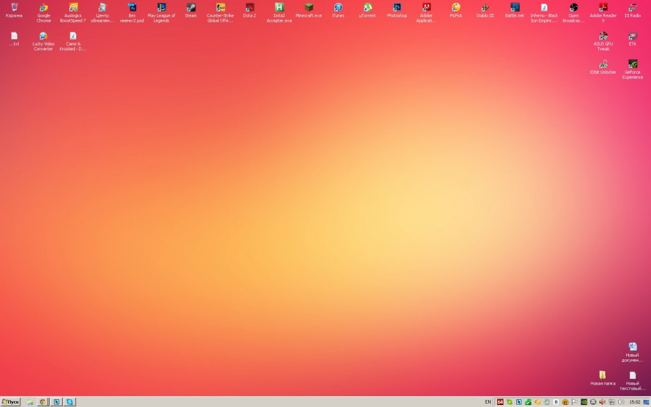Click the iTunes desktop icon
This screenshot has width=651, height=407.
point(338,8)
